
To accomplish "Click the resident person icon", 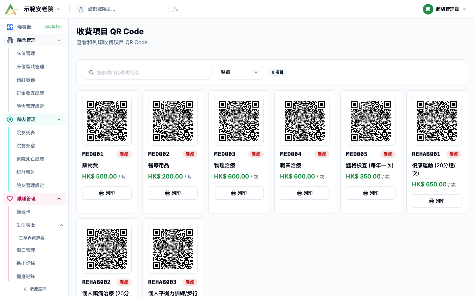I will [81, 9].
